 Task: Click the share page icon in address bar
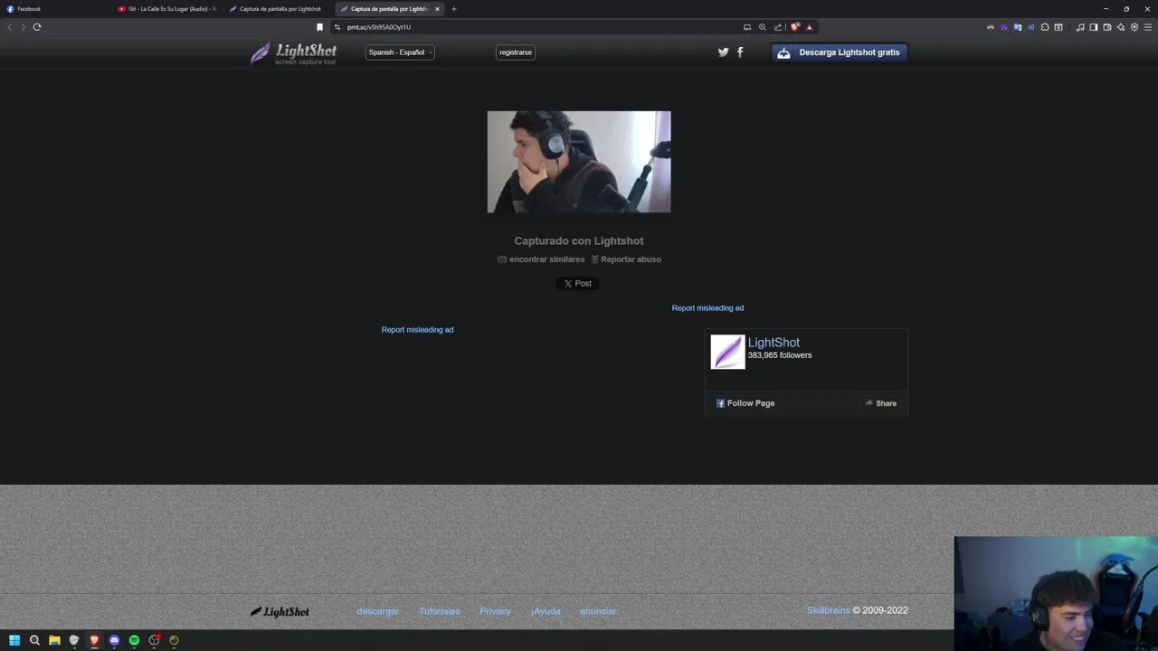[778, 27]
